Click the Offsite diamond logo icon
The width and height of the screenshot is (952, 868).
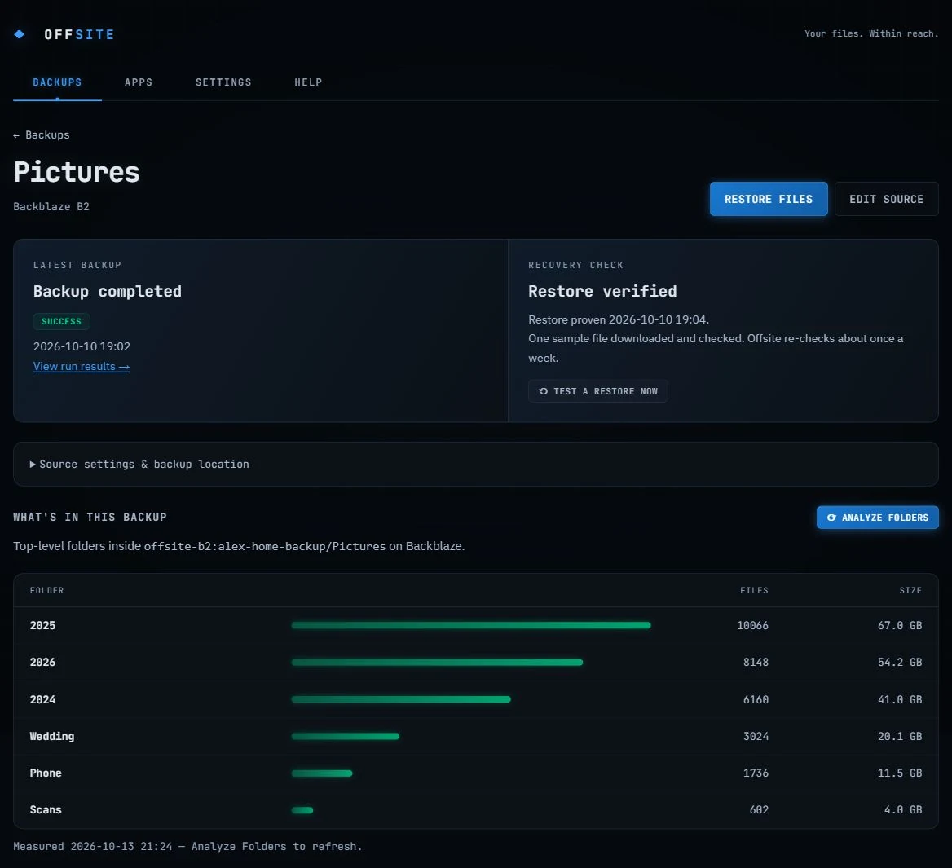click(20, 34)
